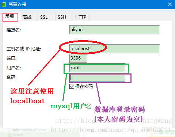Image resolution: width=175 pixels, height=137 pixels.
Task: Select information_schema in the background tree
Action: point(29,130)
